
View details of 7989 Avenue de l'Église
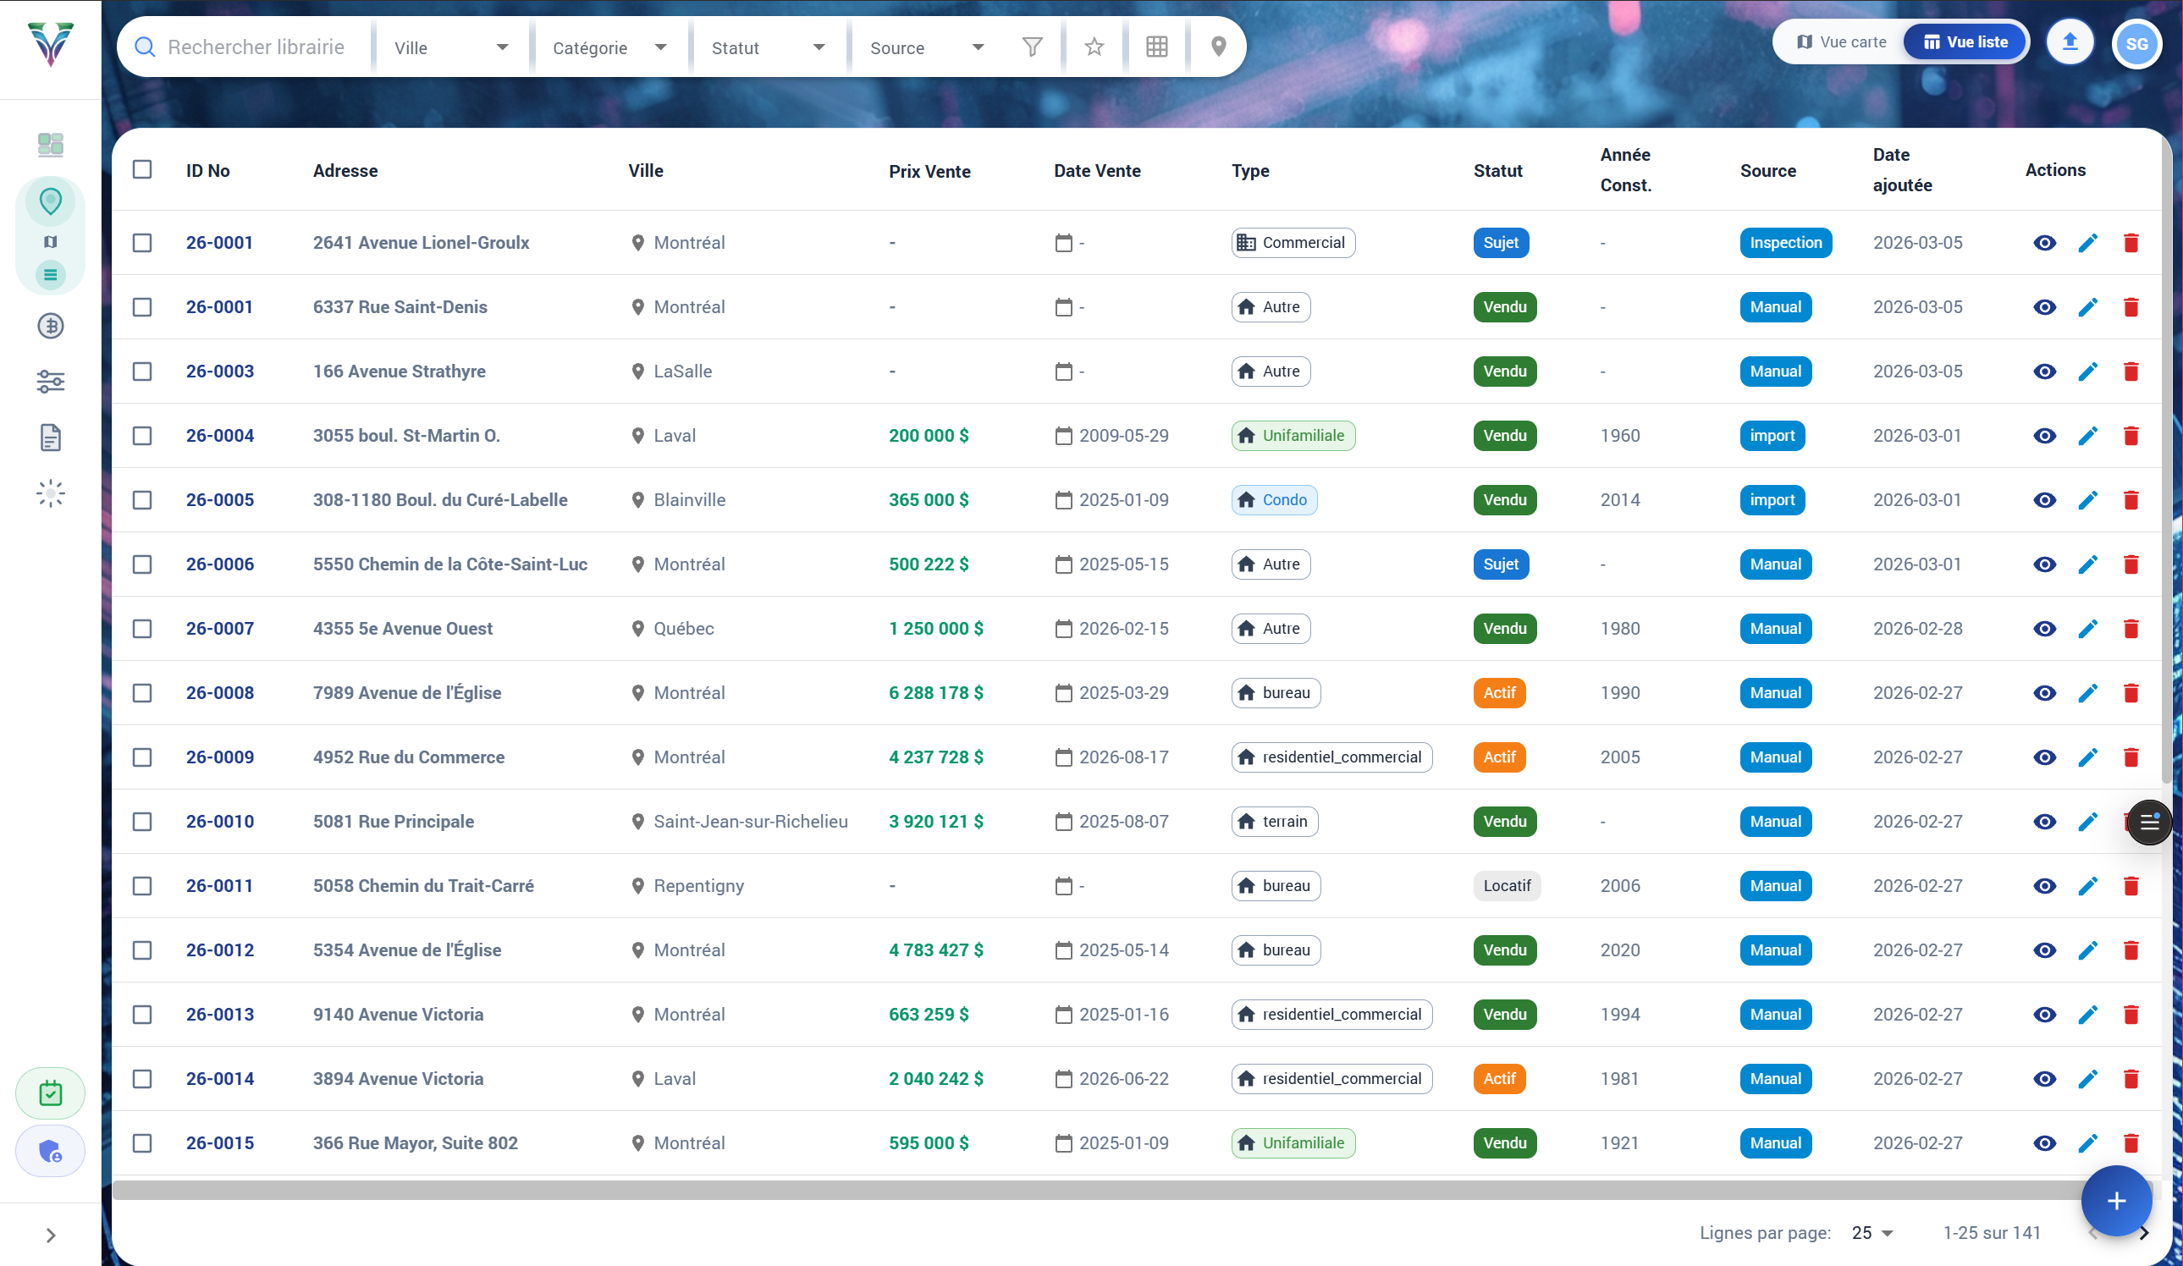tap(2044, 693)
